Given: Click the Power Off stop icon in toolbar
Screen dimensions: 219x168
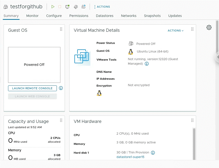Looking at the screenshot, I should [x=60, y=7].
